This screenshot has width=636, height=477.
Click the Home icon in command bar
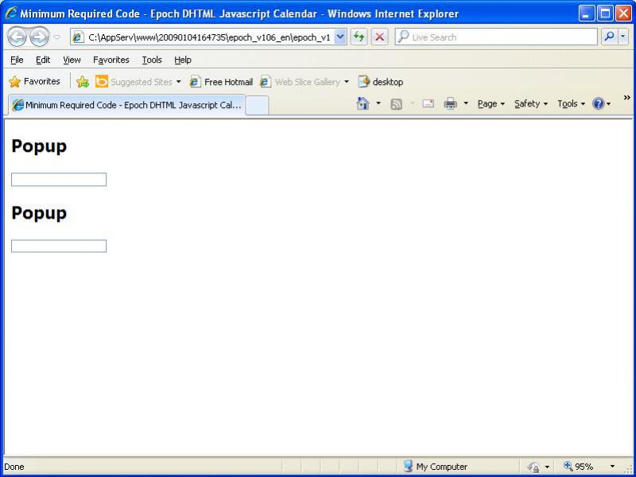[363, 104]
